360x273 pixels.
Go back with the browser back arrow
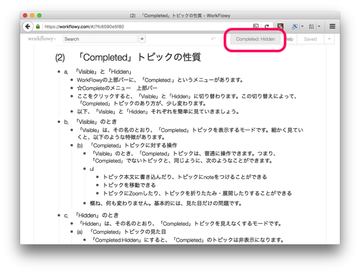[28, 26]
